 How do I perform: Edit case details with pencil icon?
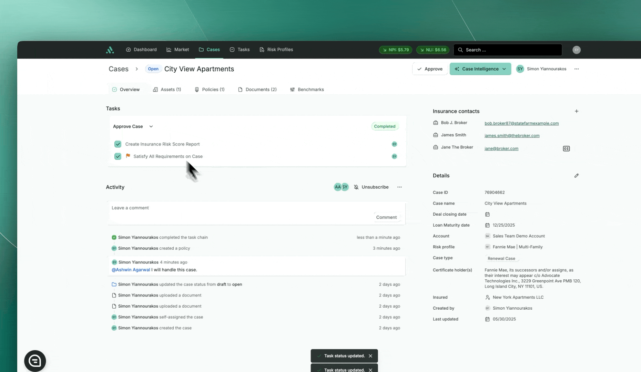pos(577,176)
